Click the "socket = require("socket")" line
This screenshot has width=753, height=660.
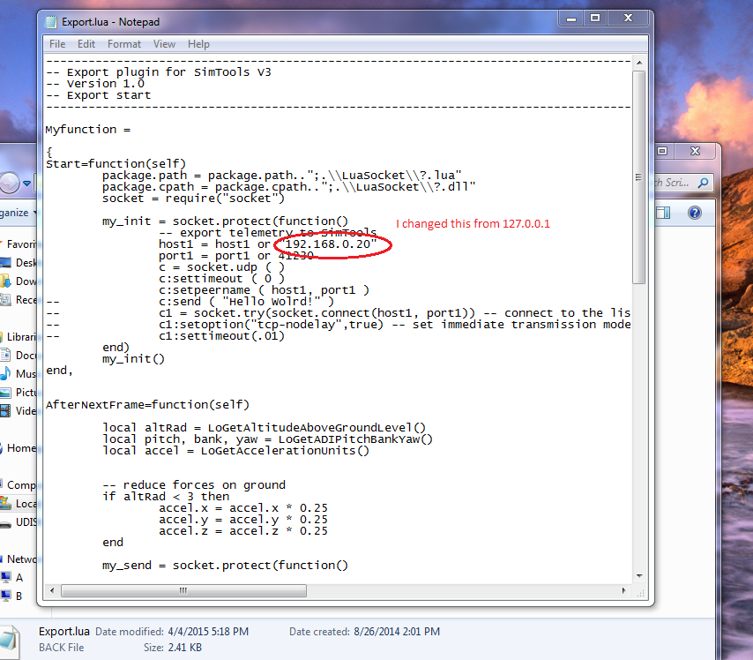click(x=193, y=198)
